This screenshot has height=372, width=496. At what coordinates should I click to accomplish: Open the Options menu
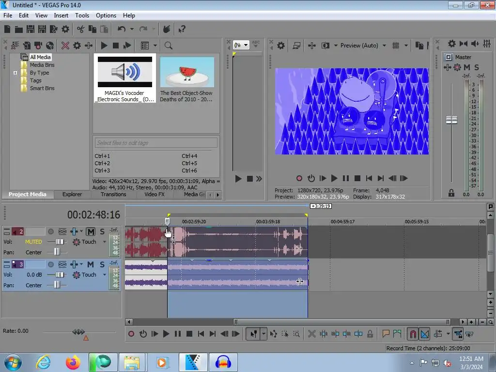pos(106,15)
